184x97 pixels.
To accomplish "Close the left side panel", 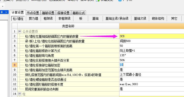I will tap(6, 12).
